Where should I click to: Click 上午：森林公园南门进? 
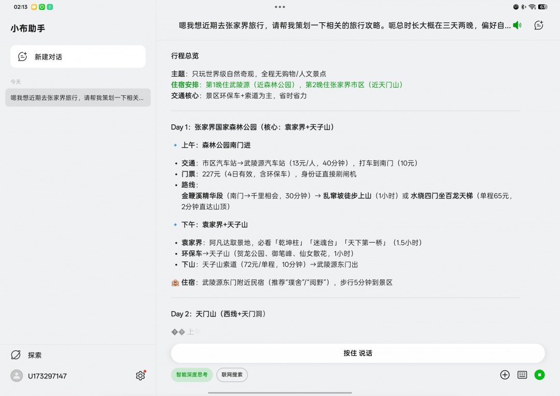[x=216, y=145]
